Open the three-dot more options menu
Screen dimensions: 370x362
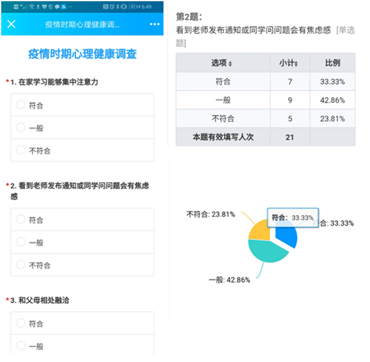[x=155, y=24]
